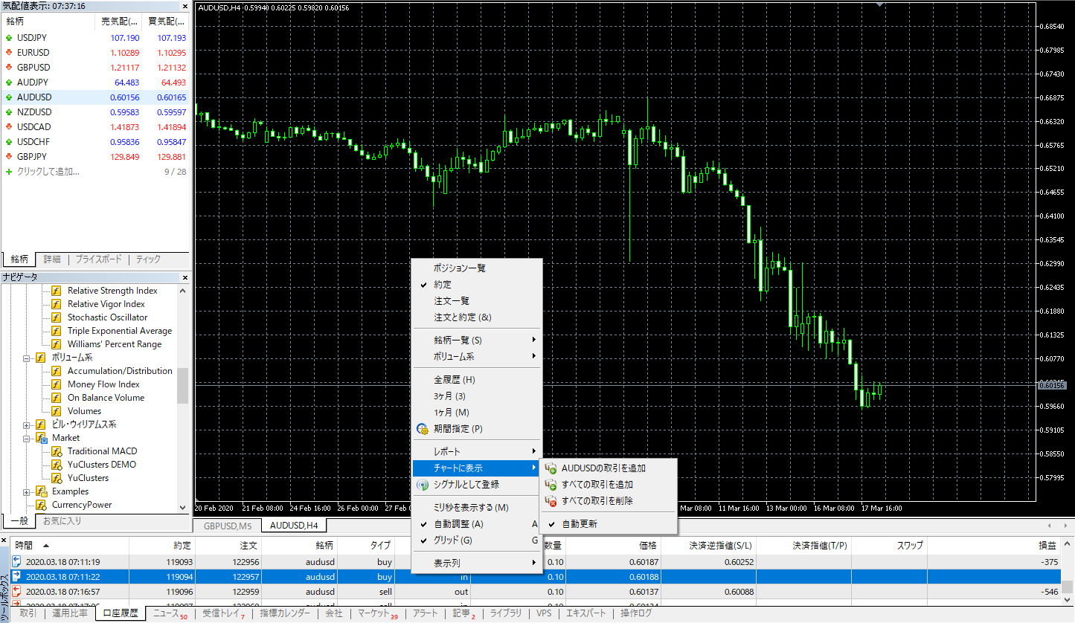Open the 指標カレンダー tab
This screenshot has width=1075, height=623.
285,614
